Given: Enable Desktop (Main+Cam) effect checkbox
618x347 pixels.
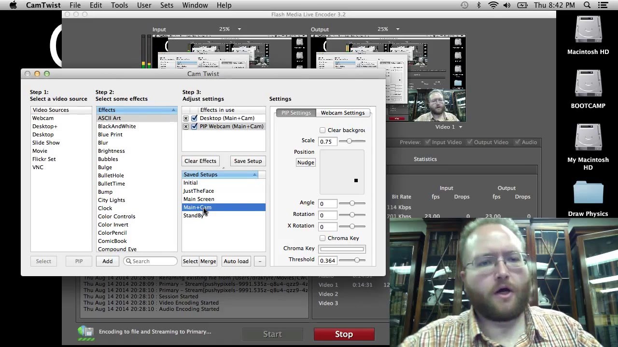Looking at the screenshot, I should (x=194, y=118).
